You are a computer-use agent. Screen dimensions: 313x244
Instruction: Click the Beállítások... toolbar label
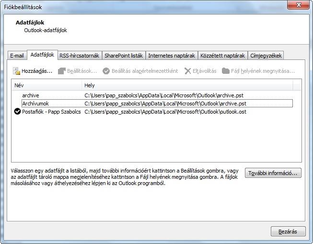point(82,71)
